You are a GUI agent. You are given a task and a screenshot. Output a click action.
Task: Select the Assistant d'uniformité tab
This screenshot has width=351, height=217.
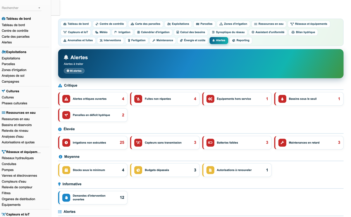268,32
